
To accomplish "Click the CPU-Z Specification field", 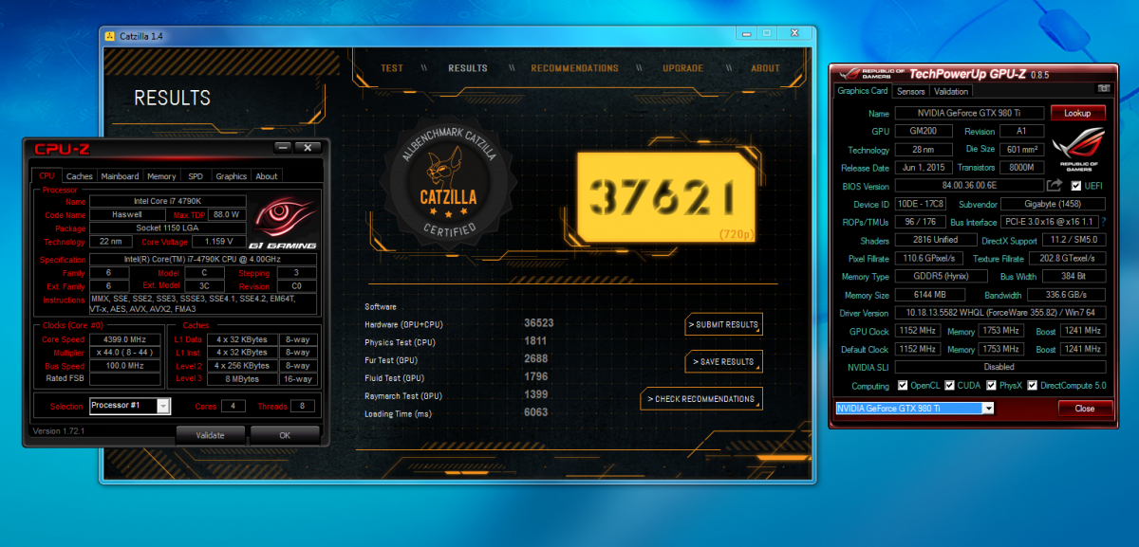I will coord(203,259).
